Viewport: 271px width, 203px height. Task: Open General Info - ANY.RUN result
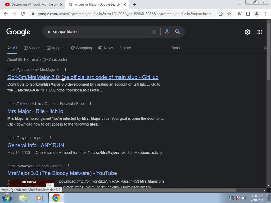36,145
